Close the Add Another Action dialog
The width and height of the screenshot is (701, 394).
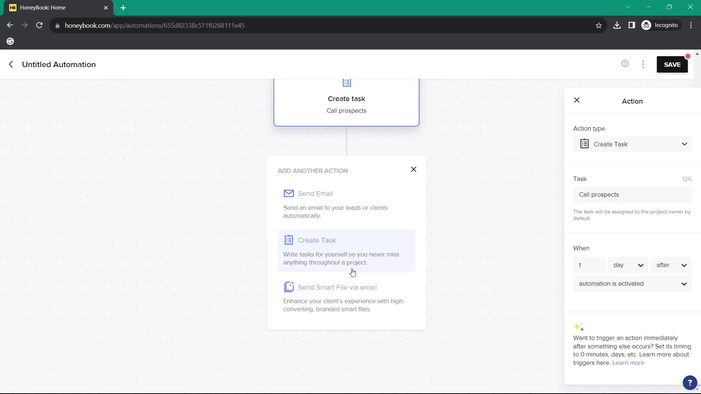[x=414, y=169]
